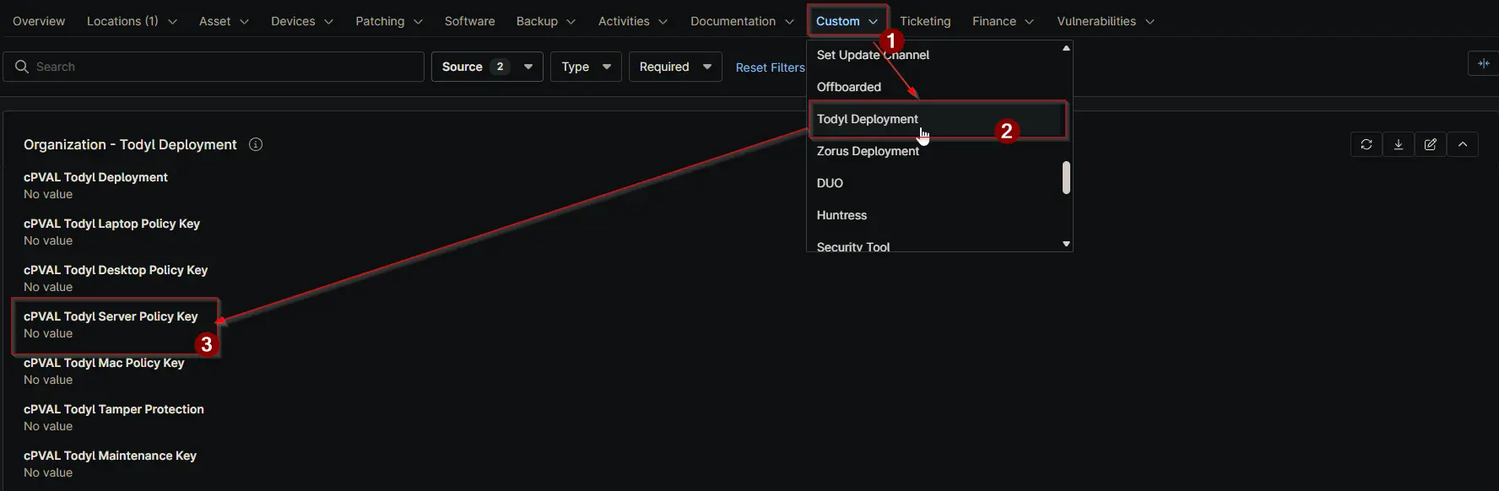Click the Custom menu tab
Viewport: 1499px width, 491px height.
[x=847, y=21]
